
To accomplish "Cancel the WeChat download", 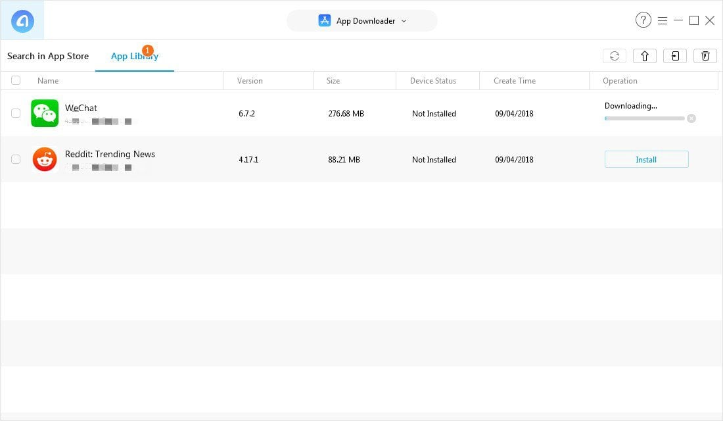I will 691,118.
